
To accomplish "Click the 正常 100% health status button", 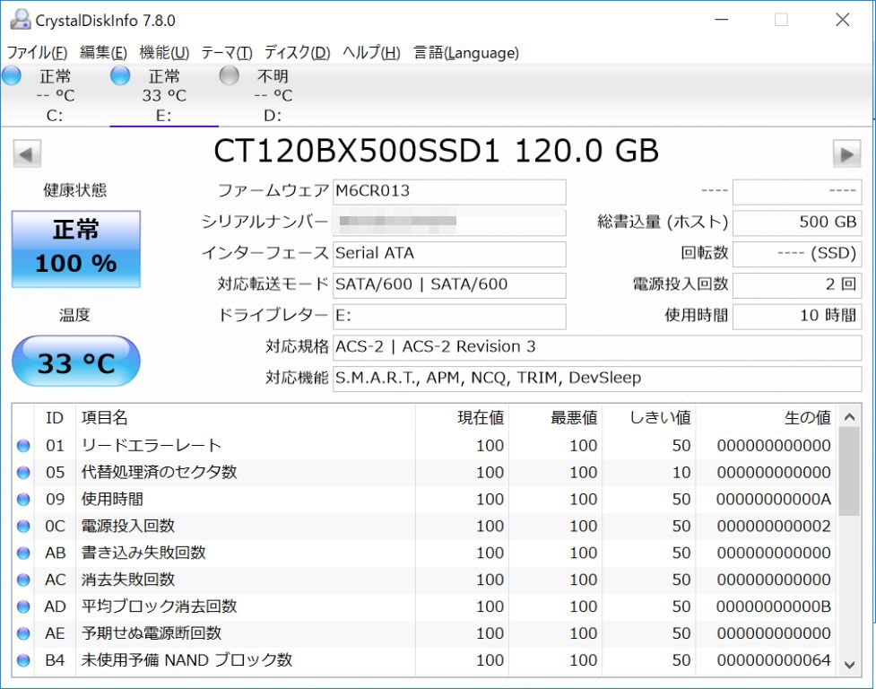I will [76, 249].
